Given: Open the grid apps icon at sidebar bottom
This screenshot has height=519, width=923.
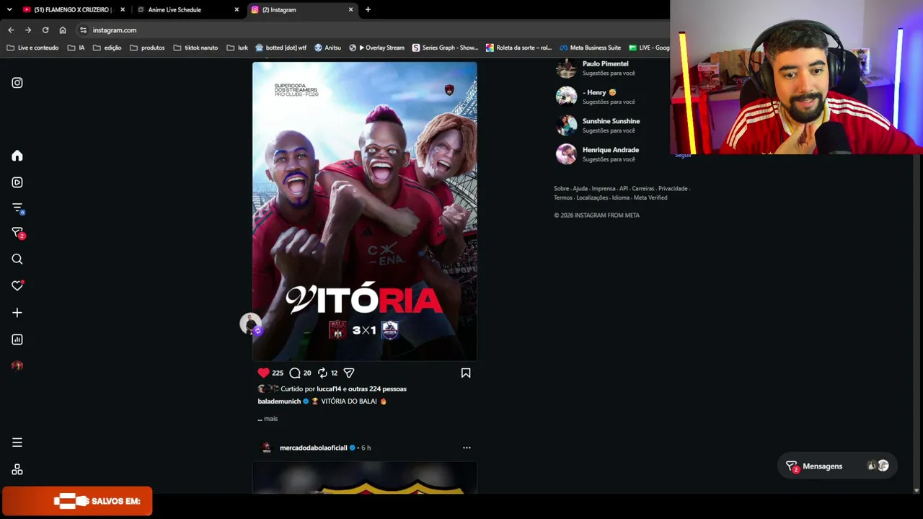Looking at the screenshot, I should click(17, 470).
